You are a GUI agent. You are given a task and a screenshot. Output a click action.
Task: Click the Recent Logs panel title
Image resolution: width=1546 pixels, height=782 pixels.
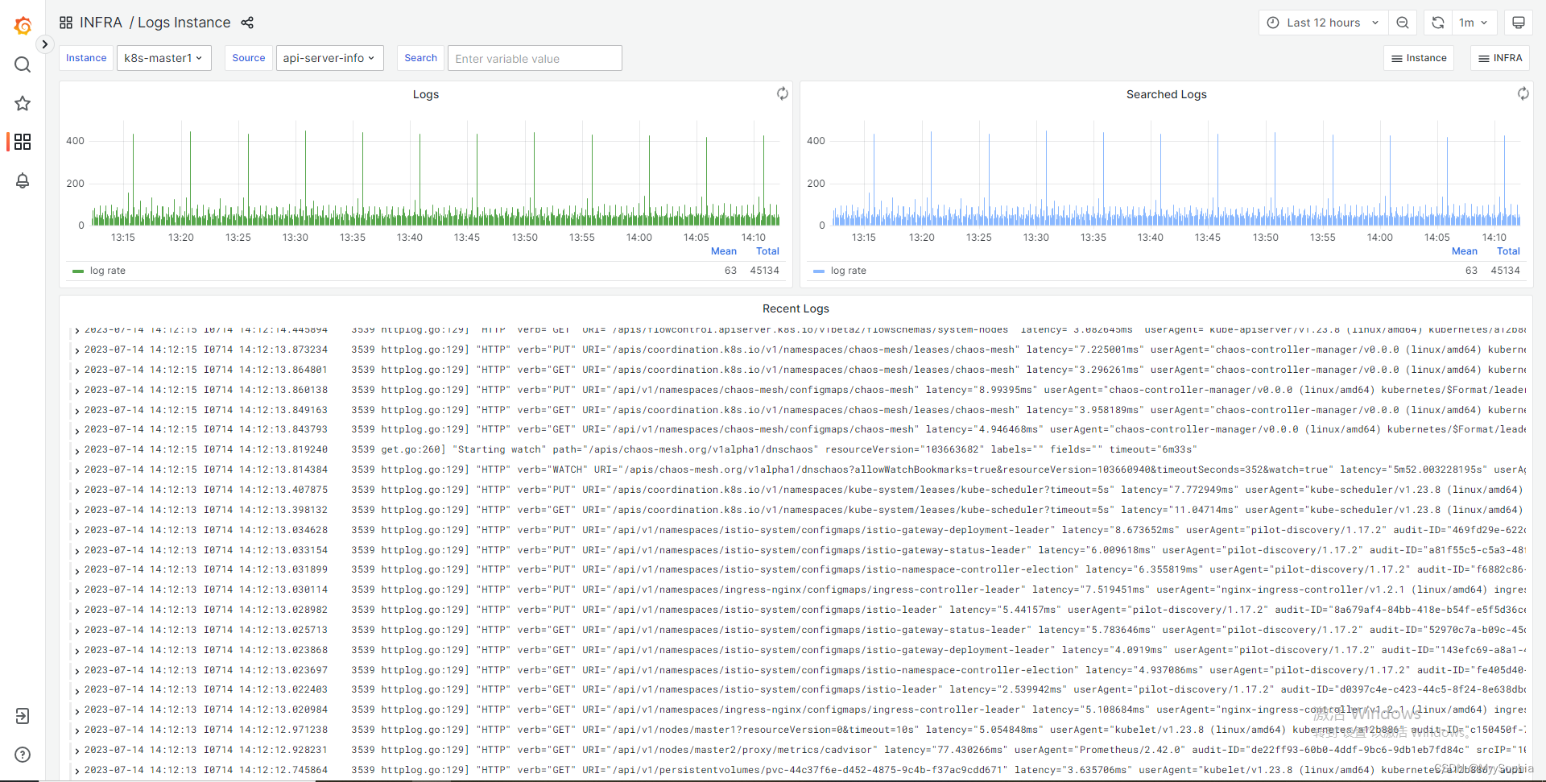pos(796,308)
